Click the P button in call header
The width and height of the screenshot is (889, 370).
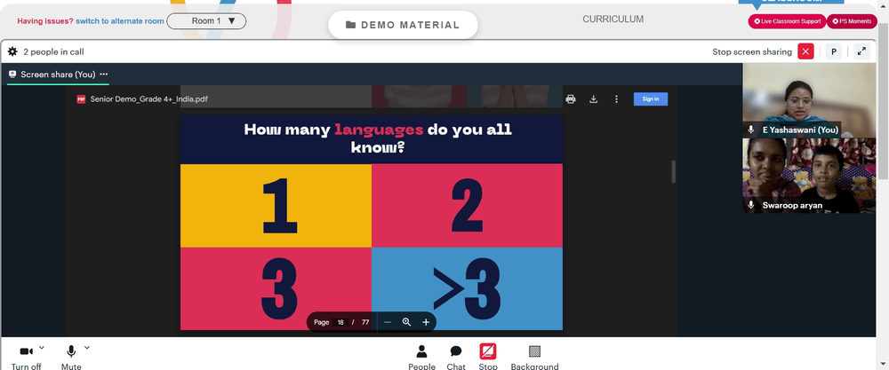coord(834,51)
